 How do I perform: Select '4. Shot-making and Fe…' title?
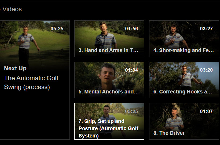pos(184,50)
